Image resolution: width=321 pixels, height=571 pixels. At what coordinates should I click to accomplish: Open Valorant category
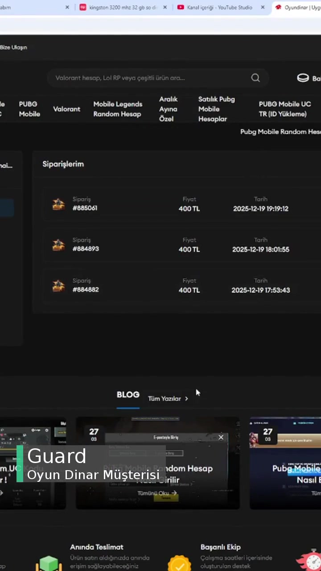(x=67, y=109)
